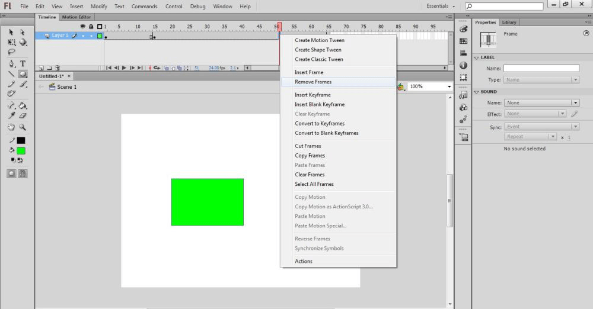Image resolution: width=593 pixels, height=309 pixels.
Task: Click the Delete layer trash icon
Action: (x=58, y=68)
